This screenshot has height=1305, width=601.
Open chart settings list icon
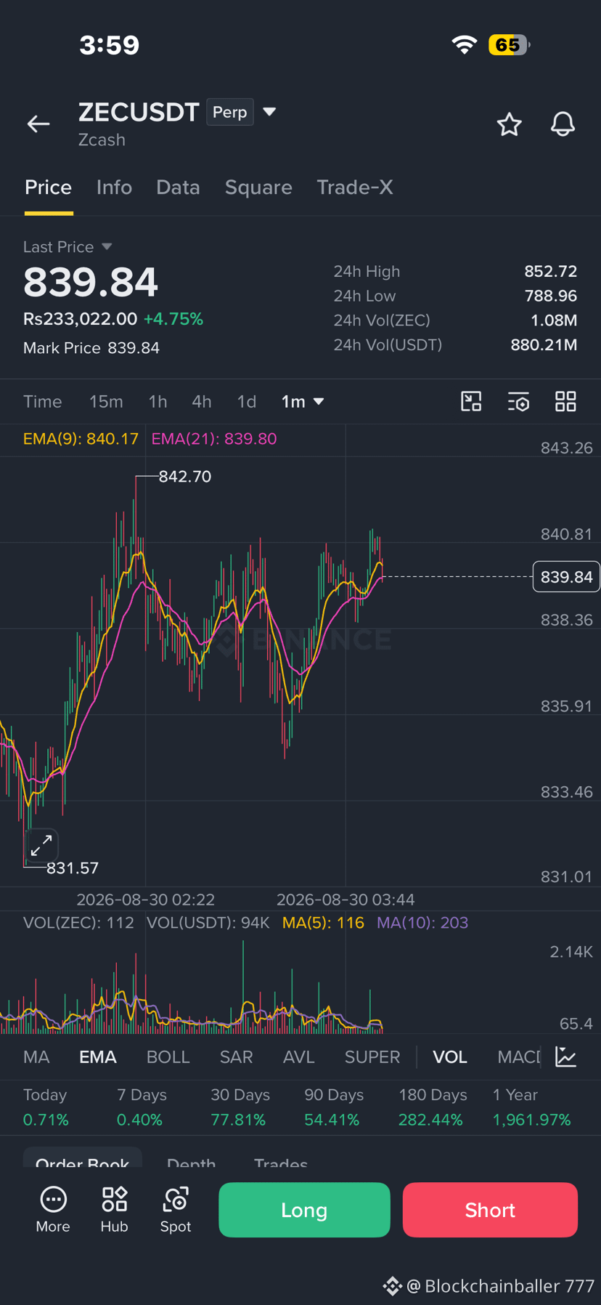pyautogui.click(x=518, y=401)
